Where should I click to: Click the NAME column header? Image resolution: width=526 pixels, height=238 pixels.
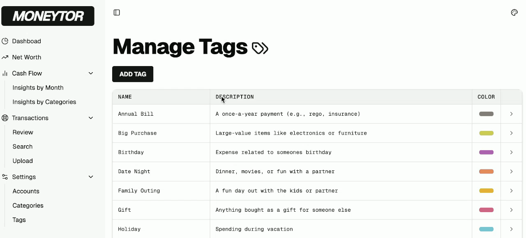coord(125,97)
